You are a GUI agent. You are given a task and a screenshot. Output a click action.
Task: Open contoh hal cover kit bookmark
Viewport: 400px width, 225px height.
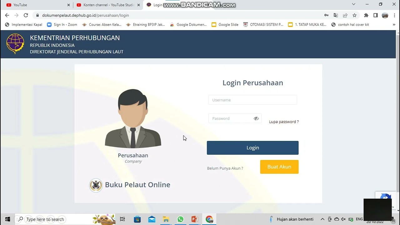click(350, 25)
